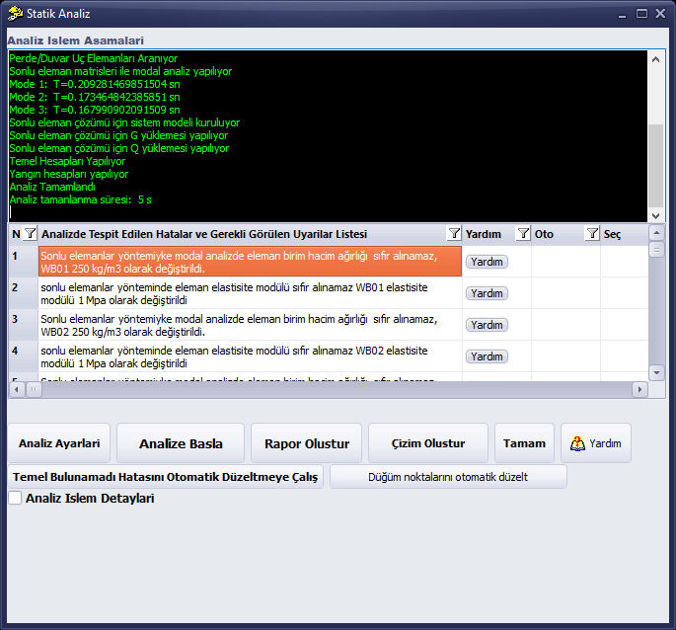Click scroll-down arrow of warnings table
Image resolution: width=676 pixels, height=630 pixels.
656,373
